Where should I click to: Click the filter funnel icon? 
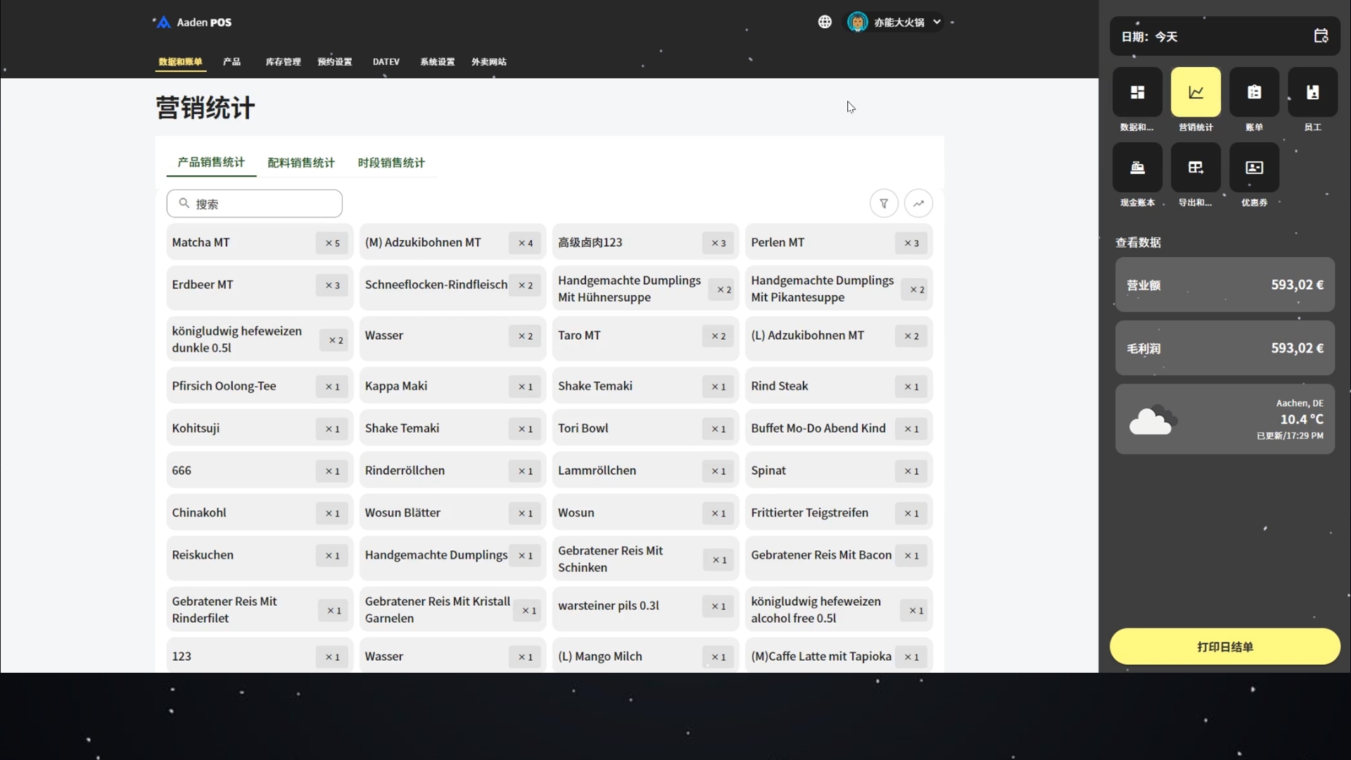pyautogui.click(x=884, y=203)
